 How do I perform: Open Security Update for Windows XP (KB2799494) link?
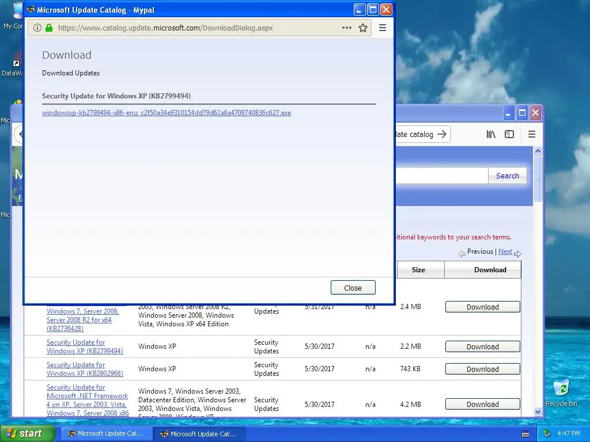(x=85, y=346)
